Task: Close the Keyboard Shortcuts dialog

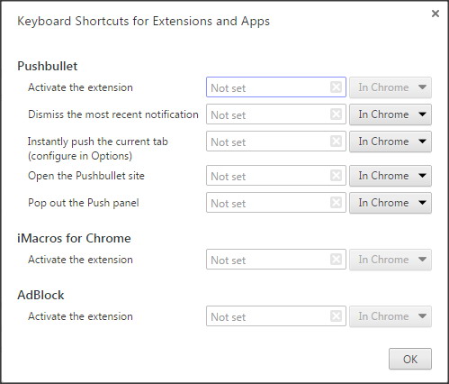Action: tap(436, 14)
